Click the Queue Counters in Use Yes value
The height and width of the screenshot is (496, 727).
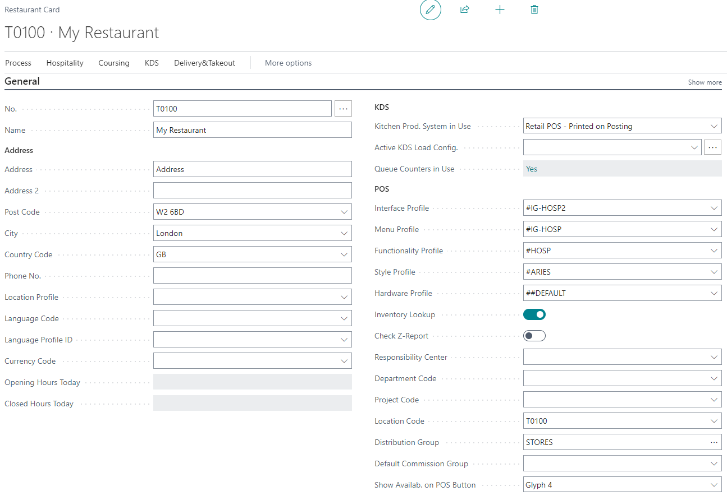(x=532, y=169)
